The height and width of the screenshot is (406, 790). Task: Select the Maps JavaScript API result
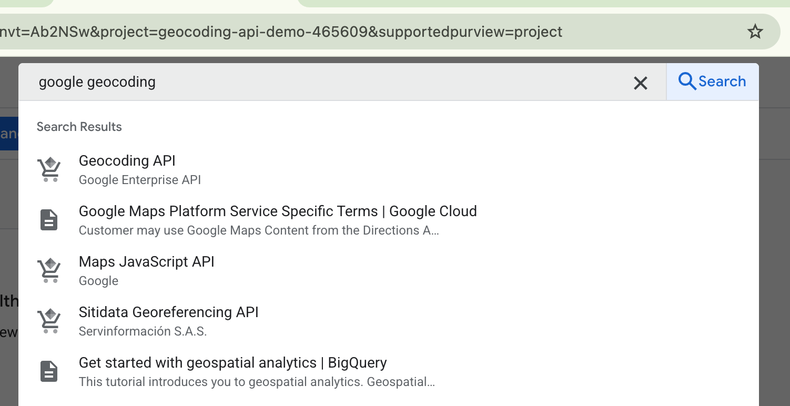point(146,261)
